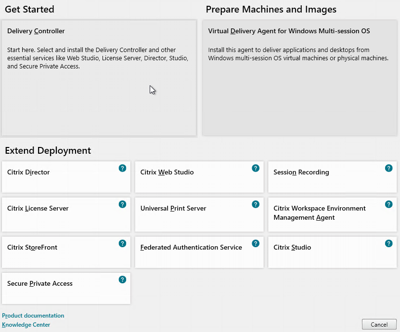Install Citrix Director component
The height and width of the screenshot is (332, 400).
(66, 177)
